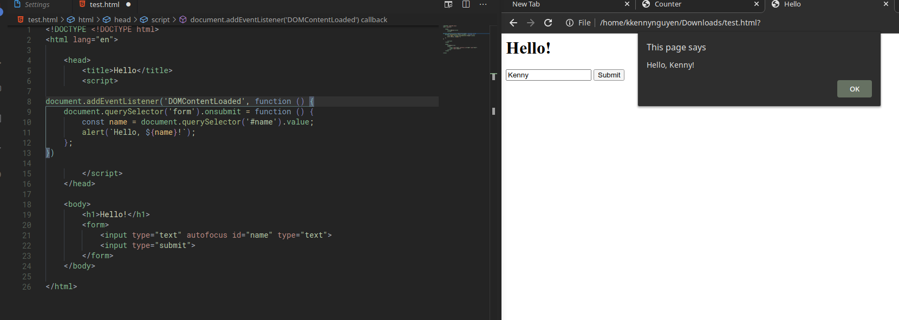Go forward in the browser
Viewport: 899px width, 320px height.
[531, 23]
